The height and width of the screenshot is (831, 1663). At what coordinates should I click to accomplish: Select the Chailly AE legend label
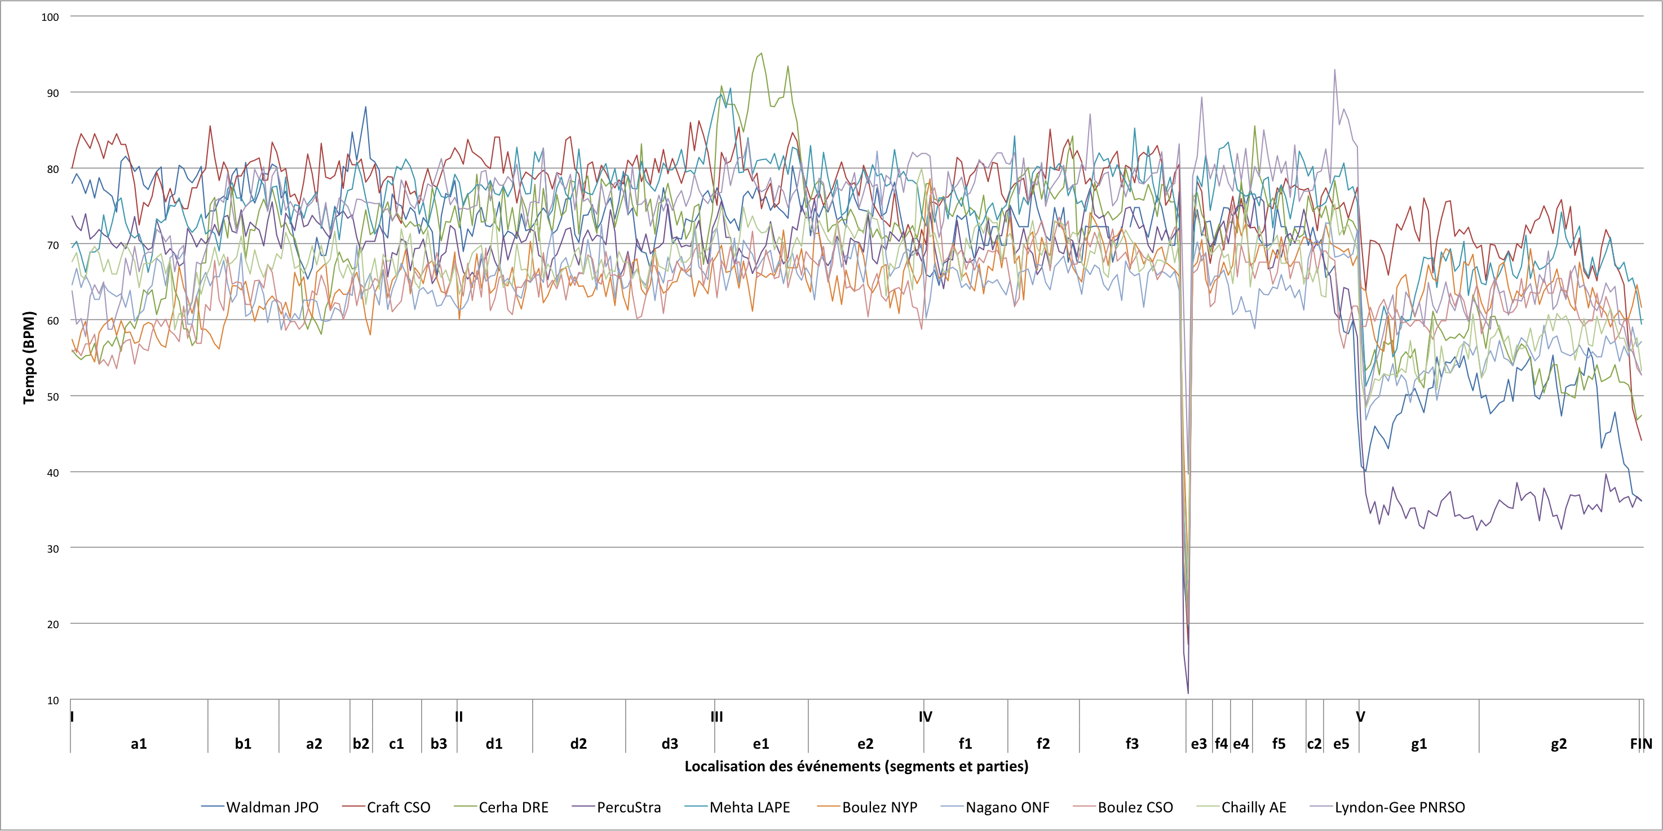1253,807
